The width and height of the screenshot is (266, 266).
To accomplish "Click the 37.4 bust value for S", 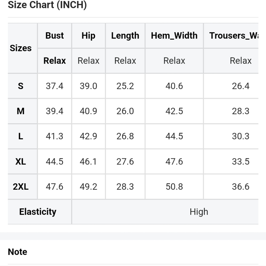I will (x=55, y=86).
